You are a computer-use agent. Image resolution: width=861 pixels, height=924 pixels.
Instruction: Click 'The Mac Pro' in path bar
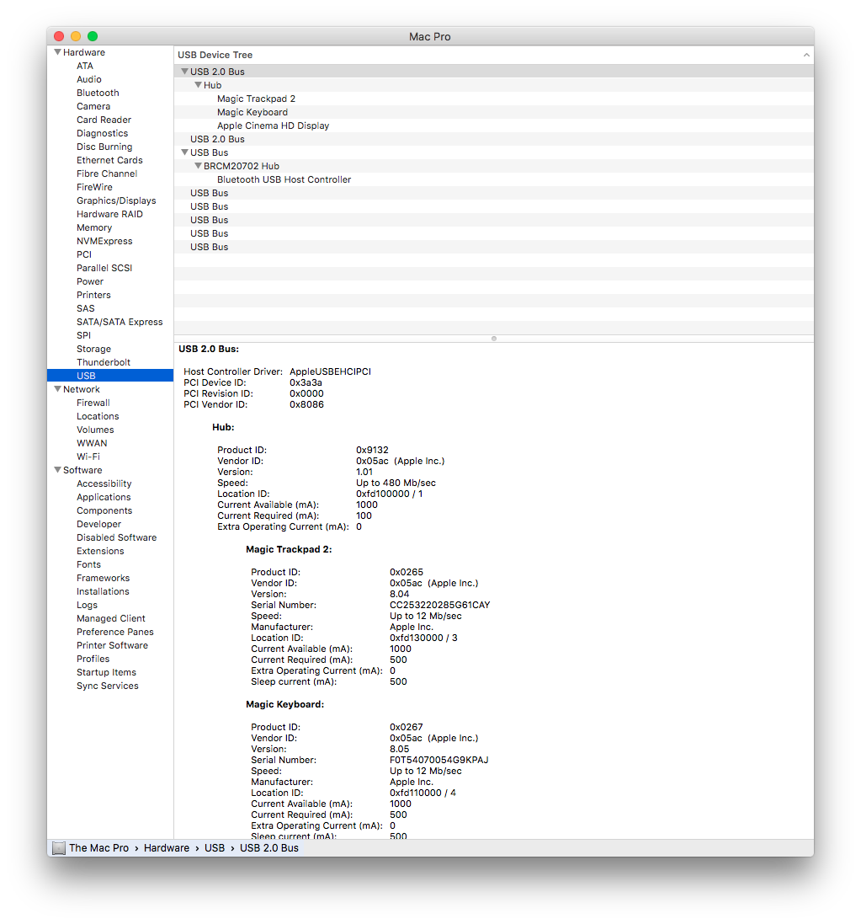point(99,848)
